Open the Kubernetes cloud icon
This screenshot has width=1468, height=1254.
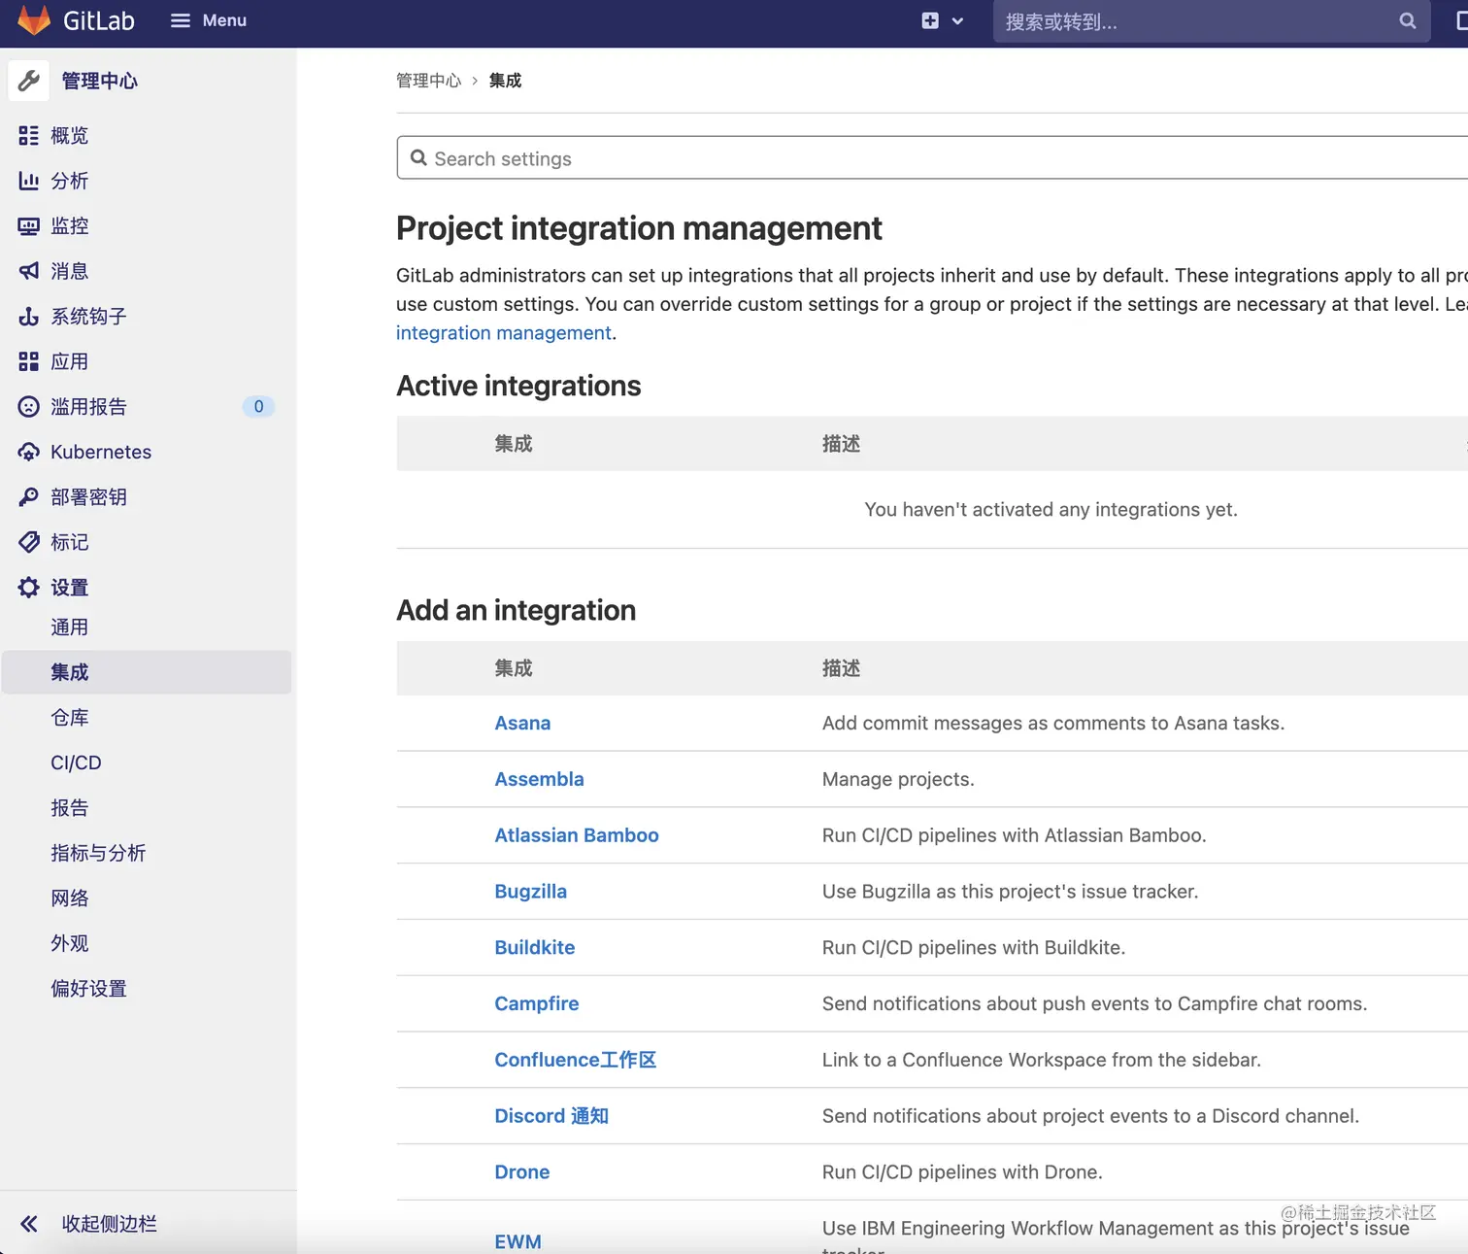pyautogui.click(x=29, y=452)
